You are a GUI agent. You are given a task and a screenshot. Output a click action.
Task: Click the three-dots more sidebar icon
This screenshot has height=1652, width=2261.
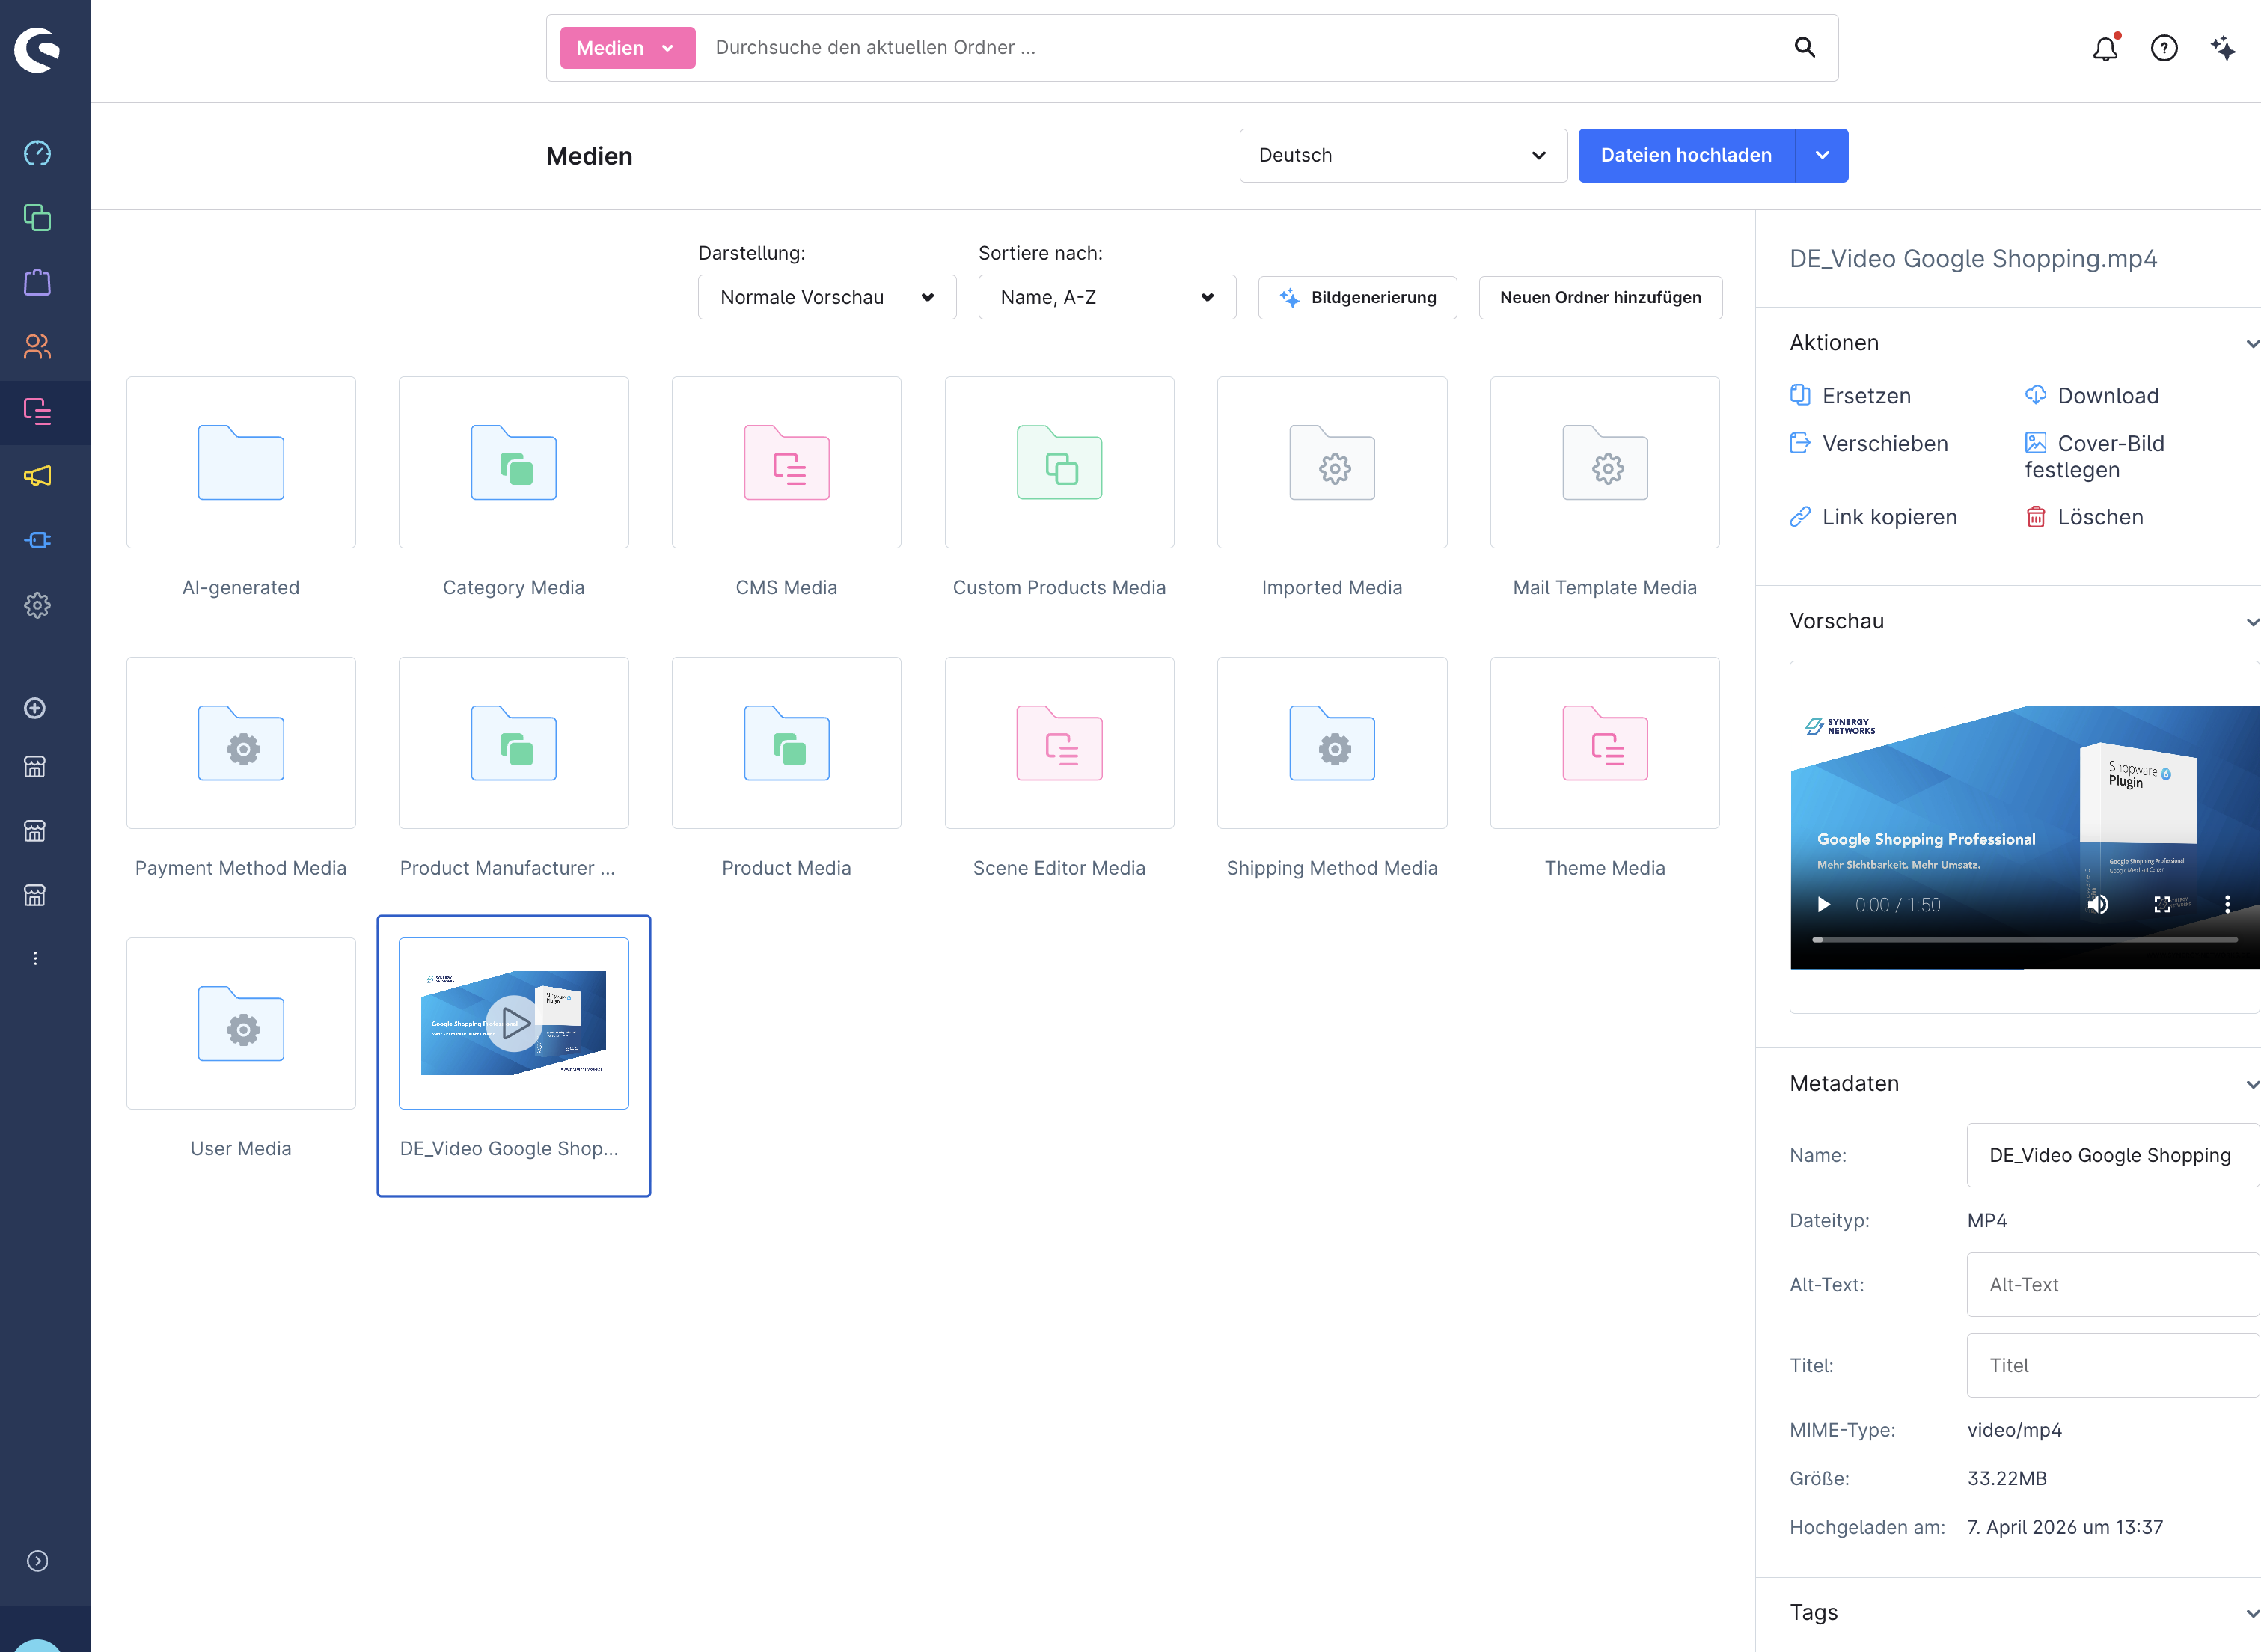(x=35, y=958)
